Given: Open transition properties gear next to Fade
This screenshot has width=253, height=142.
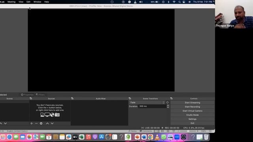Looking at the screenshot, I should point(168,103).
